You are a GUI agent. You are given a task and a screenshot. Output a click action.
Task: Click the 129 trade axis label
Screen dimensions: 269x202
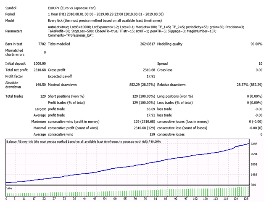pyautogui.click(x=246, y=199)
